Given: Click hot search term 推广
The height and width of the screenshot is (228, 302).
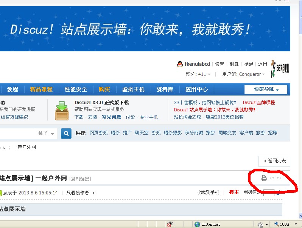Looking at the screenshot, I should [x=127, y=133].
